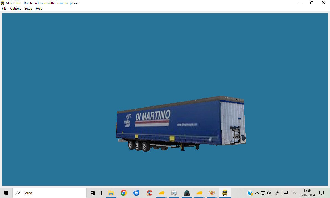Open CCleaner from the taskbar

pos(149,193)
